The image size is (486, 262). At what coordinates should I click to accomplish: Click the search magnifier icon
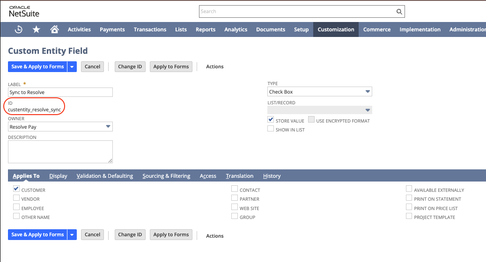(x=399, y=11)
